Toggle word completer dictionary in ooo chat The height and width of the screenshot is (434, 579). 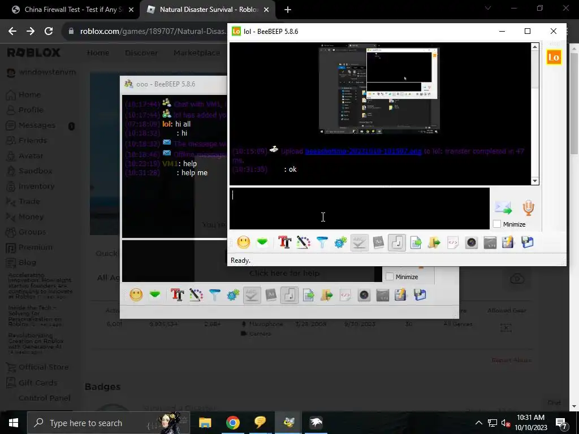(x=271, y=295)
